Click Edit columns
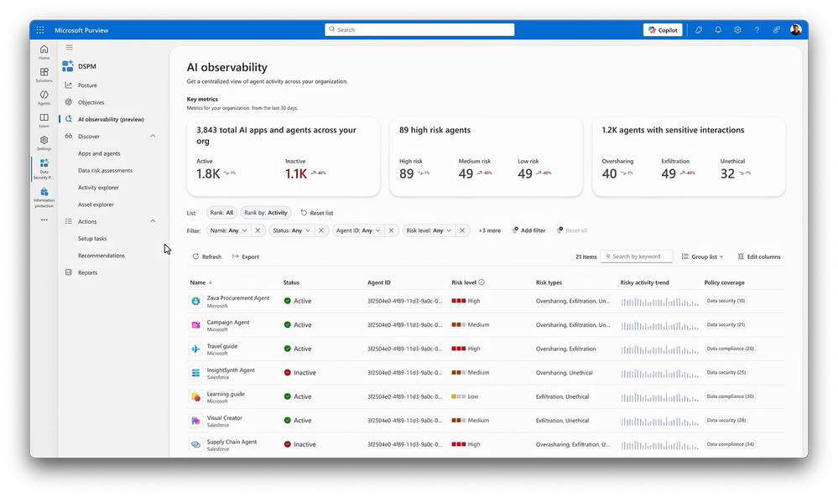This screenshot has height=497, width=838. [x=759, y=256]
